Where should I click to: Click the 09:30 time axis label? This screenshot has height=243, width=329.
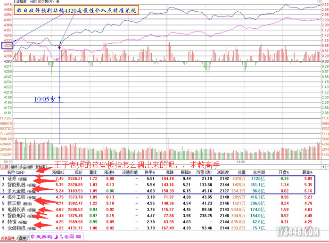pos(8,162)
